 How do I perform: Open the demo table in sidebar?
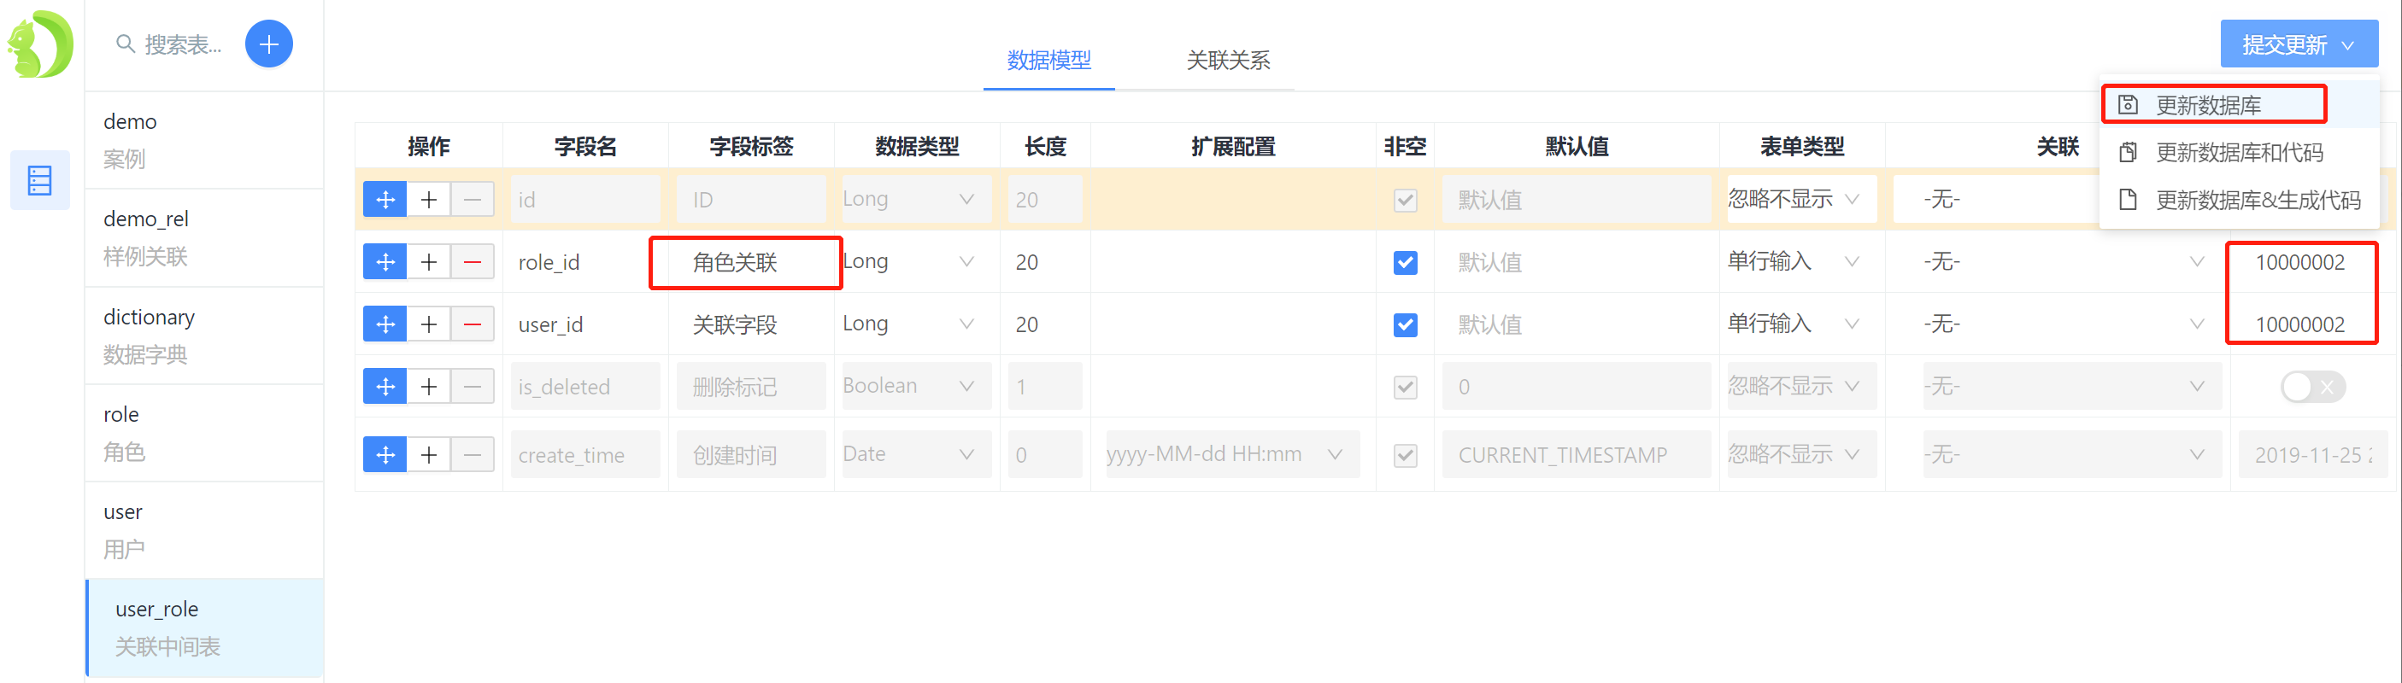[x=204, y=140]
